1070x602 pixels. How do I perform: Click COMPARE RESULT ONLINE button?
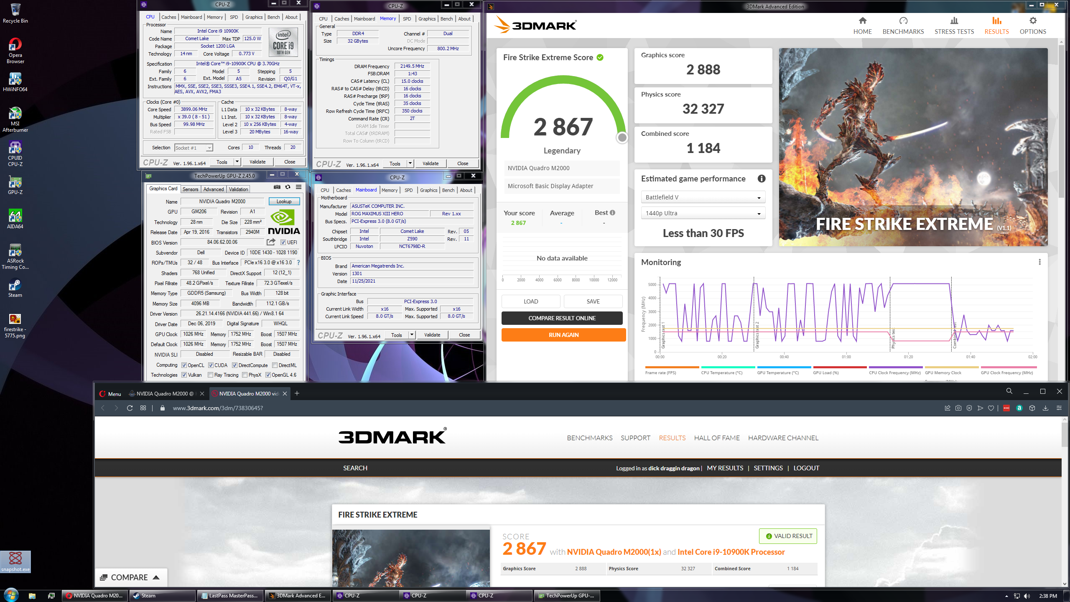[562, 318]
